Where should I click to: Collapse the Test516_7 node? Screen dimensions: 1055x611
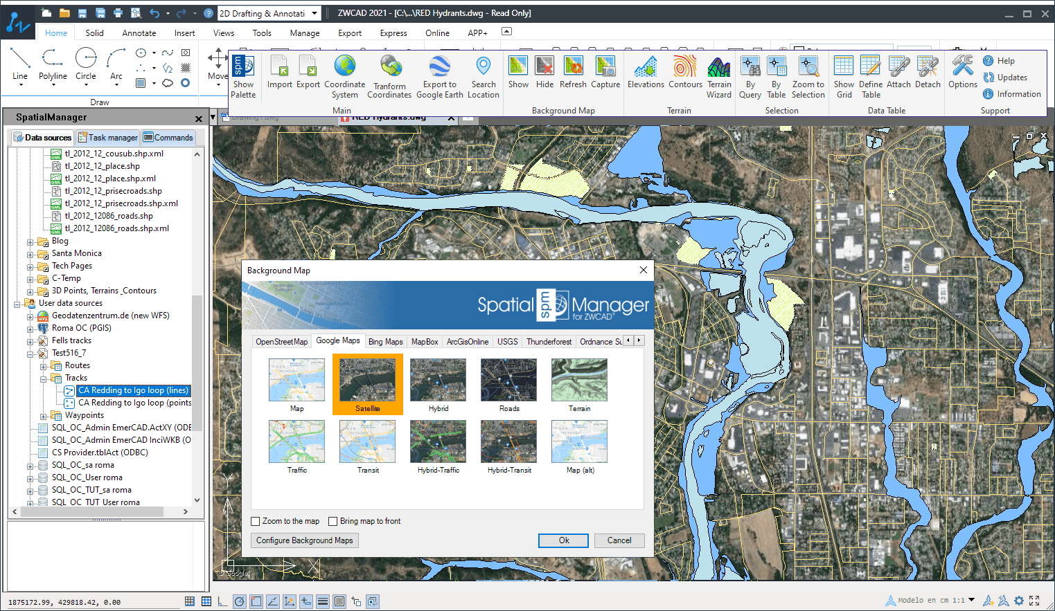coord(30,354)
